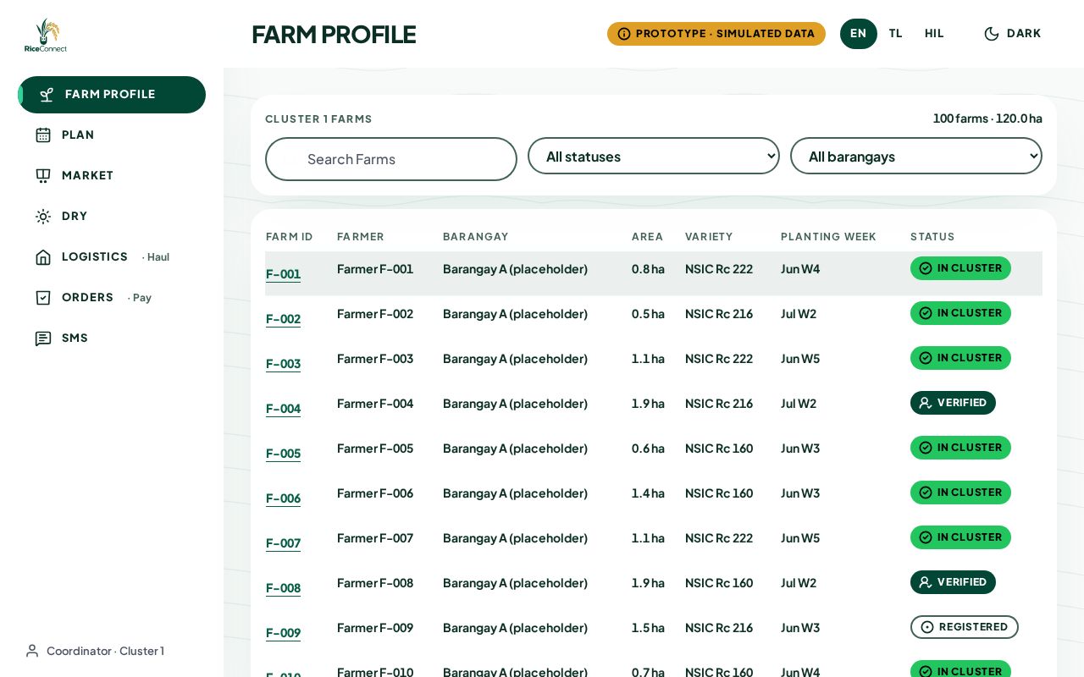Click the Prototype Simulated Data badge
The height and width of the screenshot is (677, 1084).
pos(716,34)
